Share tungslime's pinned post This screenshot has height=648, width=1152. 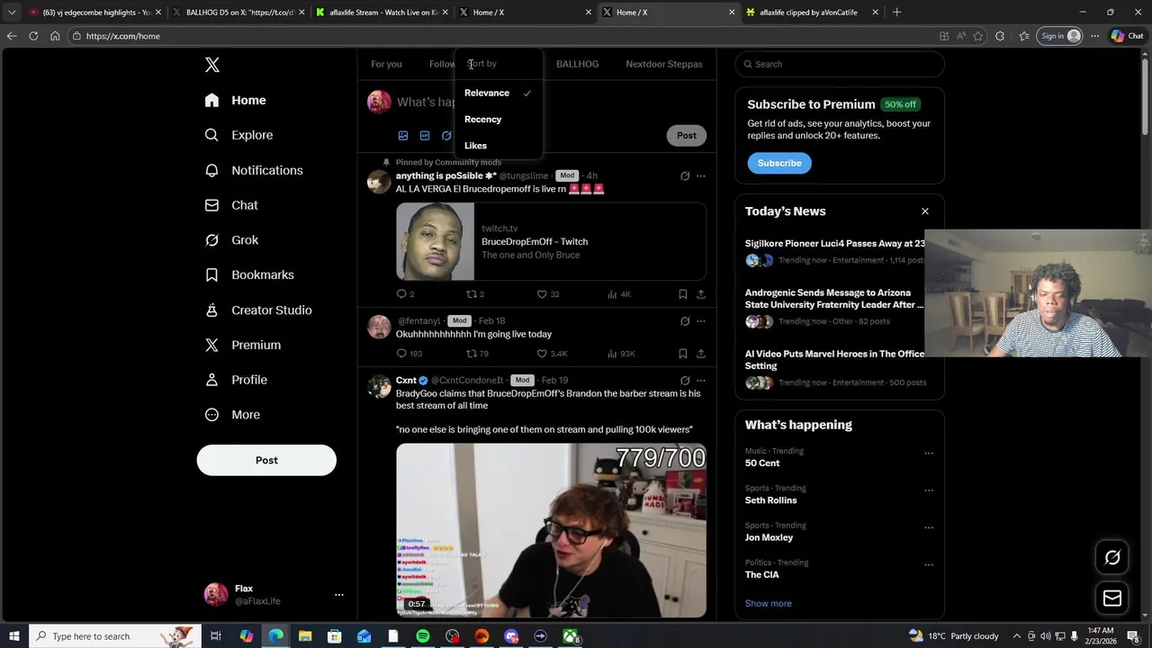click(x=701, y=294)
